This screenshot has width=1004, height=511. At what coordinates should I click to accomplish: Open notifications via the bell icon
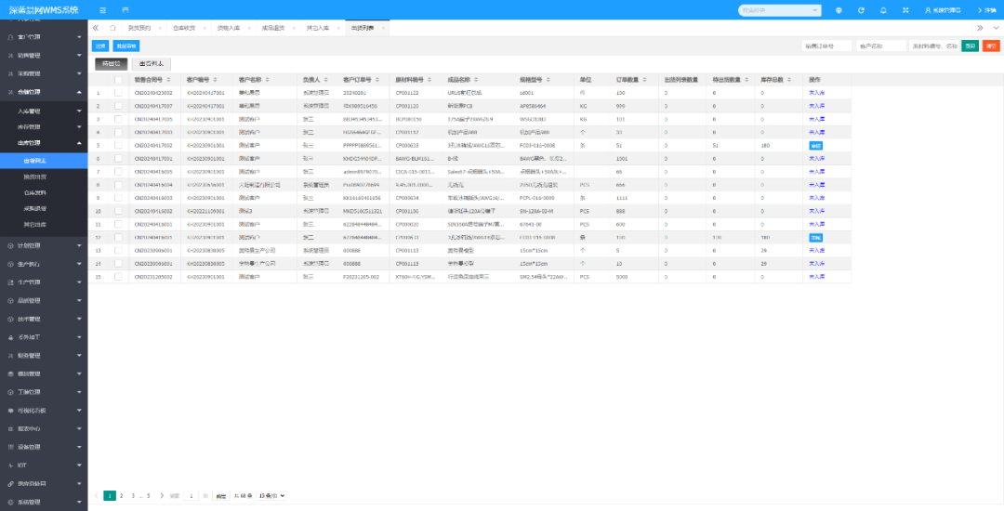coord(884,10)
